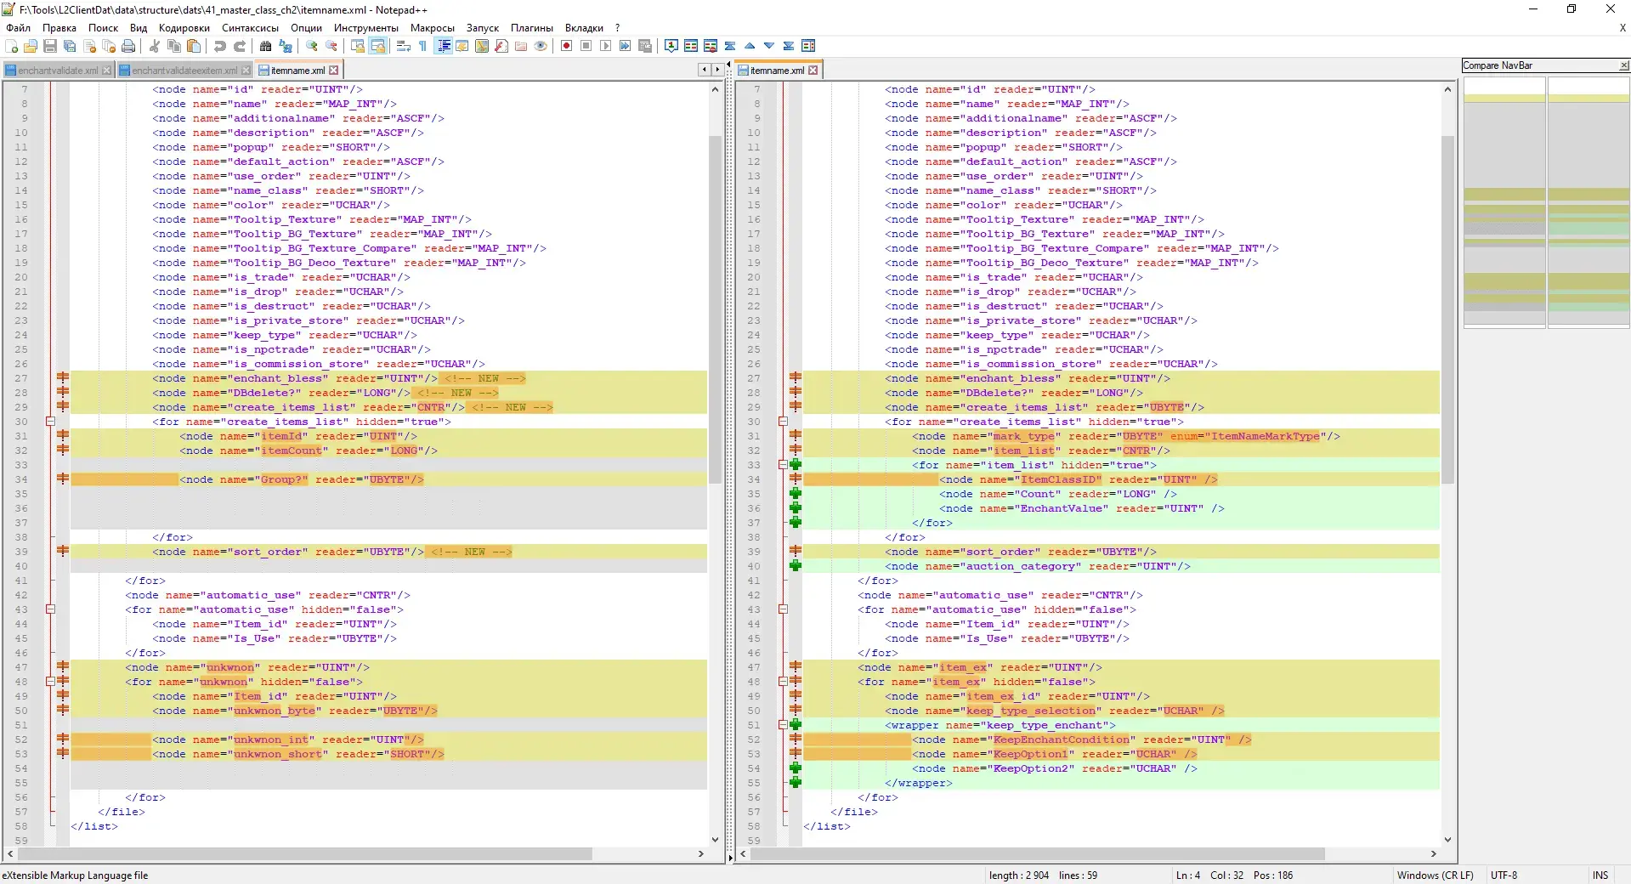1631x884 pixels.
Task: Close the Compare NavBar panel
Action: tap(1624, 65)
